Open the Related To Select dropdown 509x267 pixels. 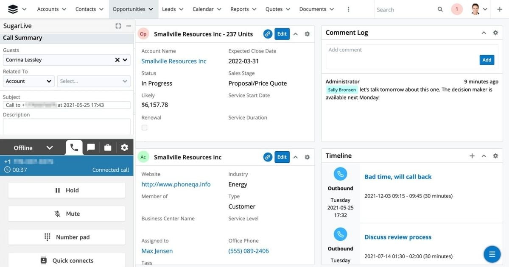click(x=94, y=81)
